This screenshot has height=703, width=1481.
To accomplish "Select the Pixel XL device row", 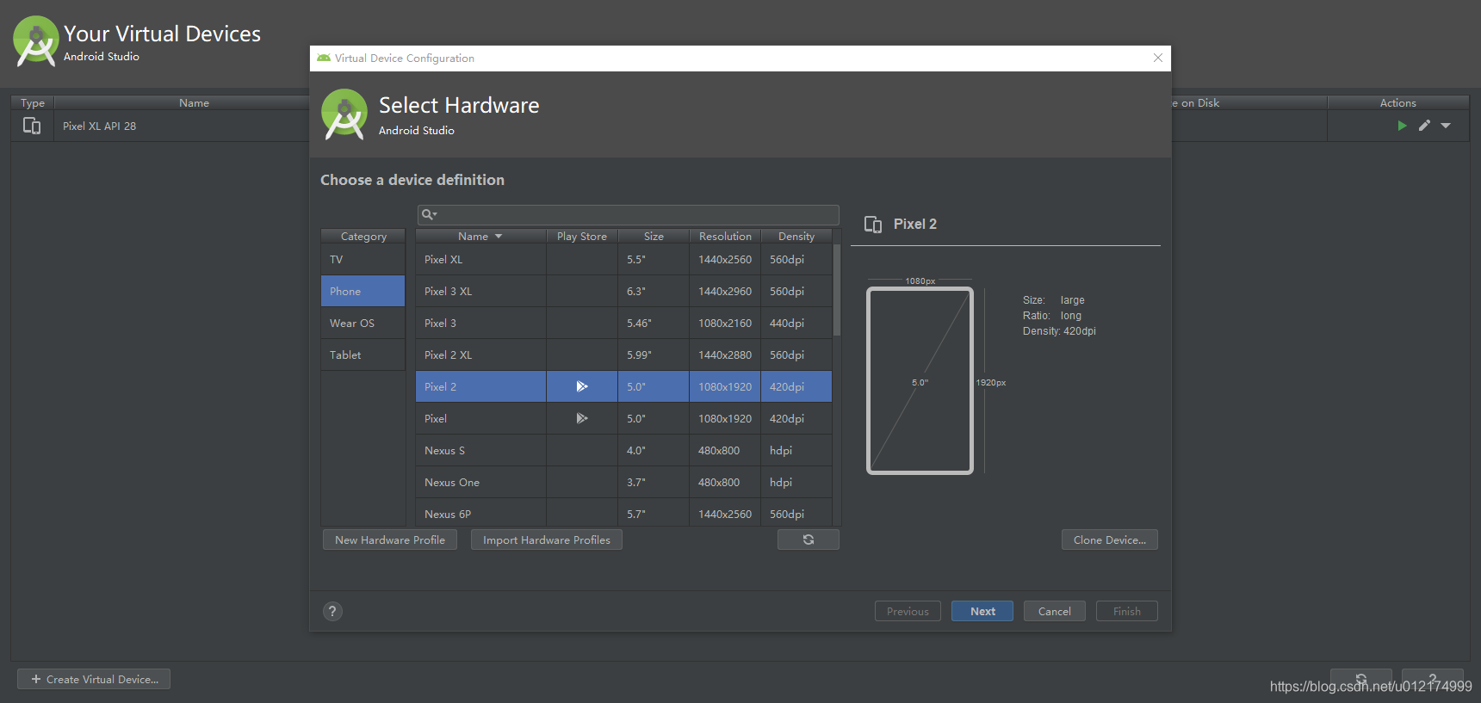I will click(624, 259).
